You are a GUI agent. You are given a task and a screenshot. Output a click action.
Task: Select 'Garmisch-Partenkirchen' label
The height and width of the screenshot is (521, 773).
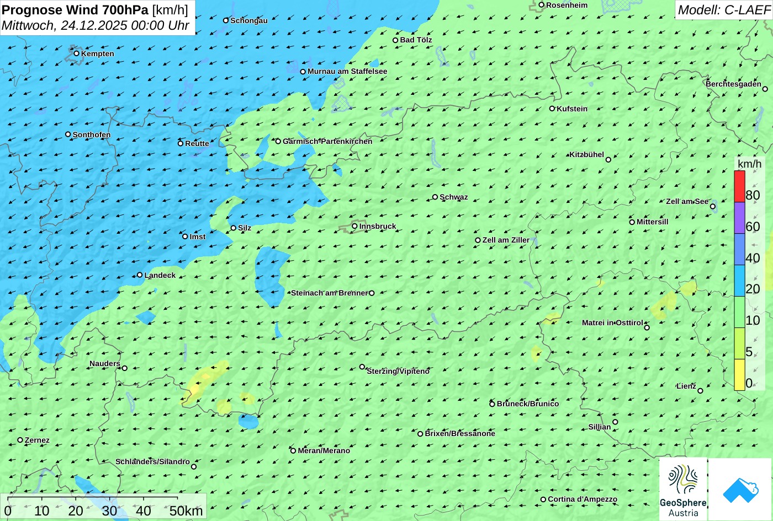(x=327, y=141)
